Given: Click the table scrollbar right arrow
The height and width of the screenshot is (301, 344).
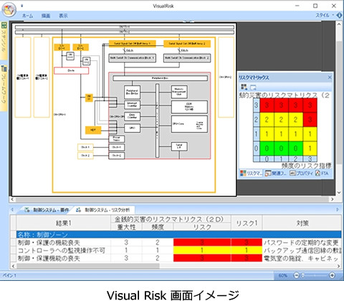Looking at the screenshot, I should tap(339, 266).
